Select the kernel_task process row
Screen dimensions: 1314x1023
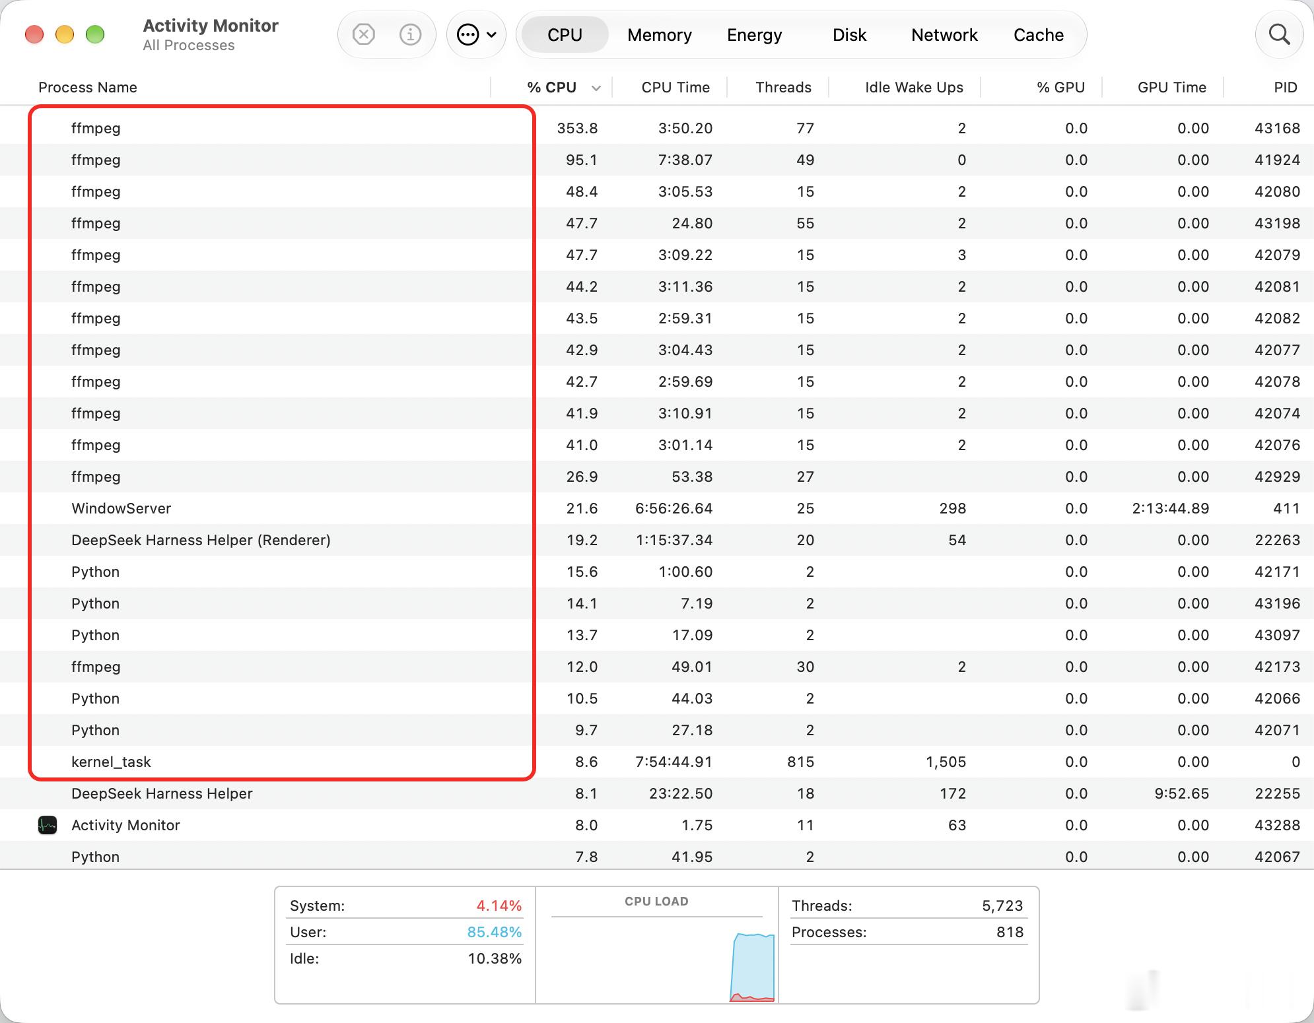[x=657, y=762]
